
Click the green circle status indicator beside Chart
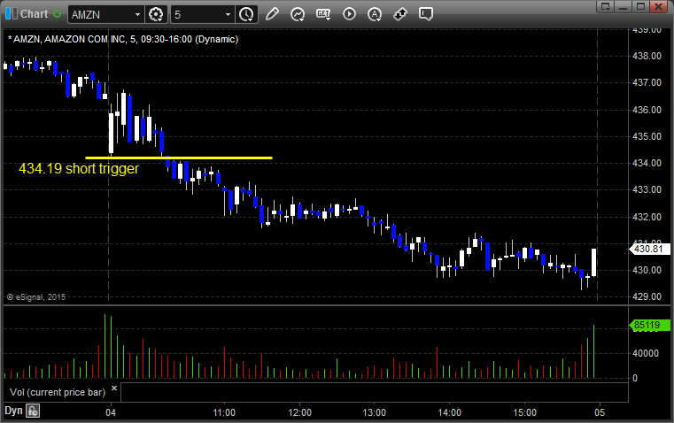click(57, 14)
